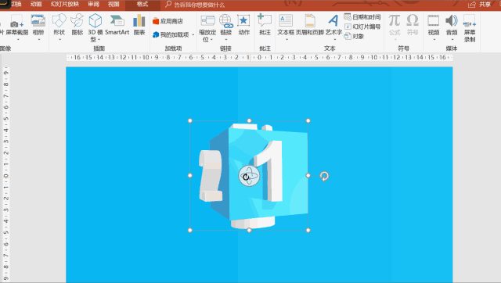Expand the My Add-ins dropdown arrow
501x283 pixels.
point(193,34)
